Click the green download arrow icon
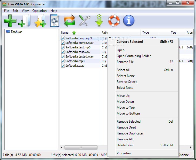Image resolution: width=196 pixels, height=160 pixels. point(99,20)
